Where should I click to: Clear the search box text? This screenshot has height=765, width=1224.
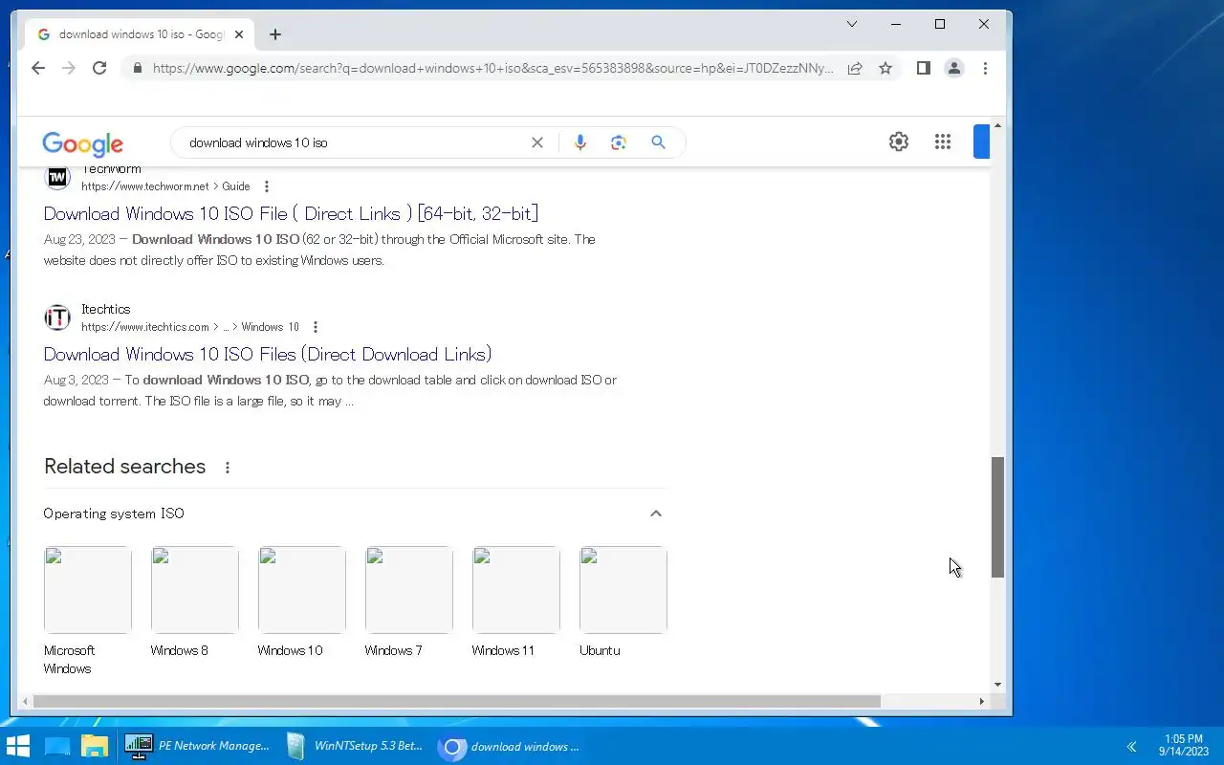(537, 142)
